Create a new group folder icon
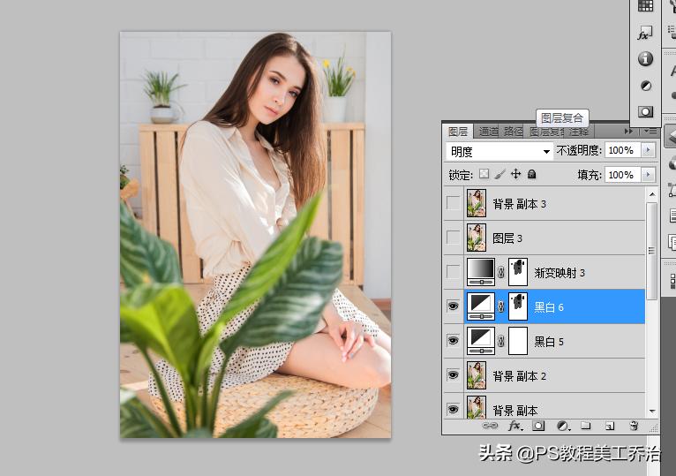The image size is (676, 476). tap(585, 426)
